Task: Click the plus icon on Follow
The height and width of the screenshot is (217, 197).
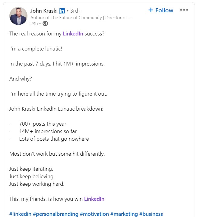Action: click(x=151, y=10)
